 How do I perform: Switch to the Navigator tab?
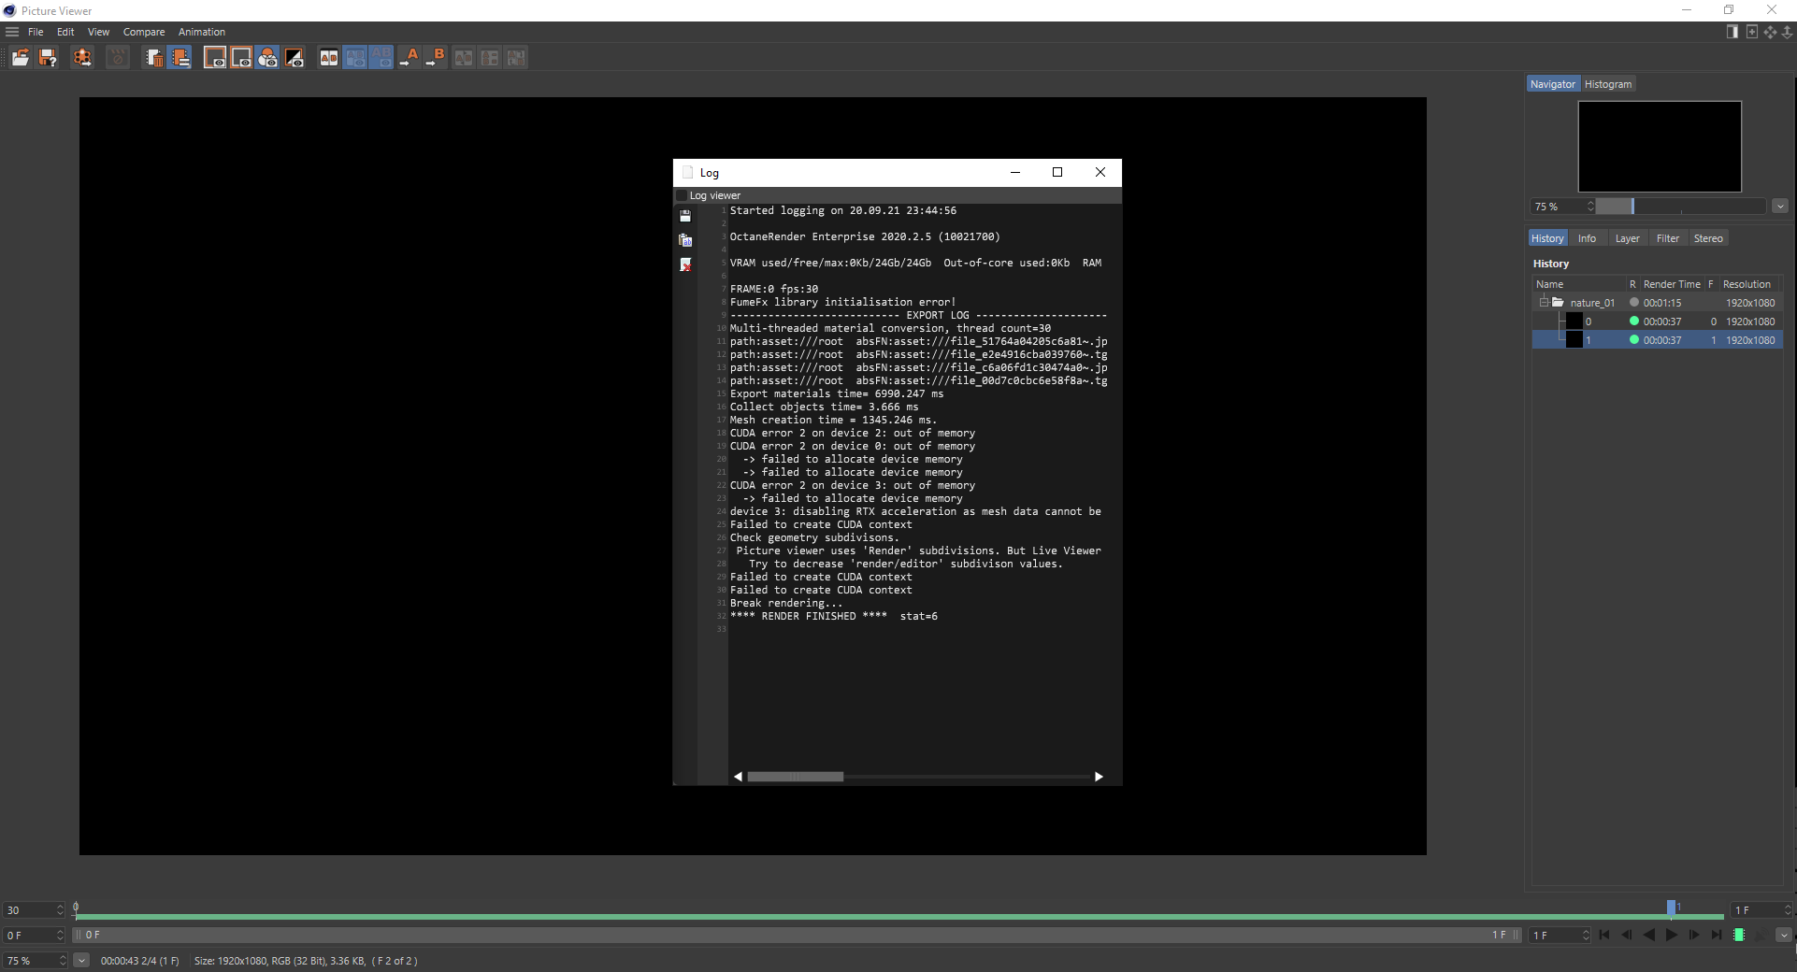[x=1553, y=84]
